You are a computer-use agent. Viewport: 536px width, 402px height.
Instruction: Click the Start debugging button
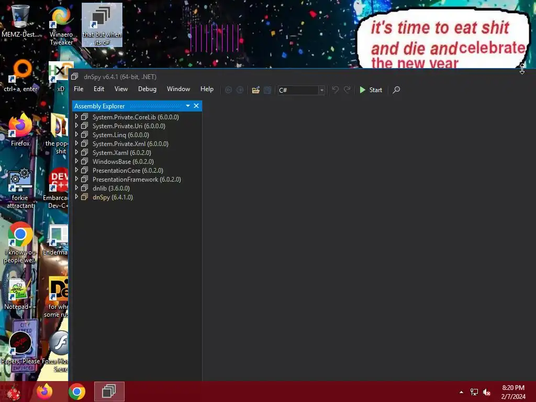pos(371,90)
